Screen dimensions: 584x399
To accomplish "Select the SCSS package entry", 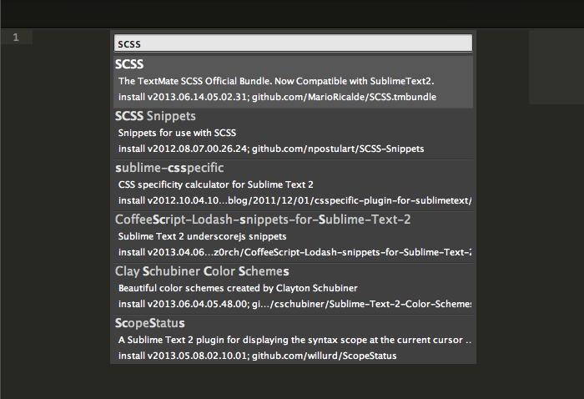I will (x=130, y=64).
